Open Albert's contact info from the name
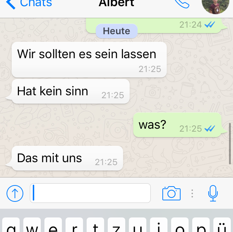 (x=116, y=3)
